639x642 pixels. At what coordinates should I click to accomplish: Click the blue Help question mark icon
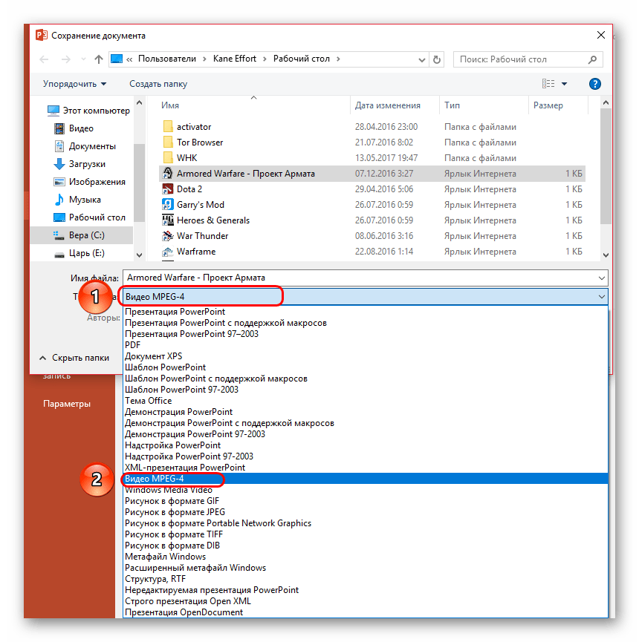pyautogui.click(x=594, y=83)
